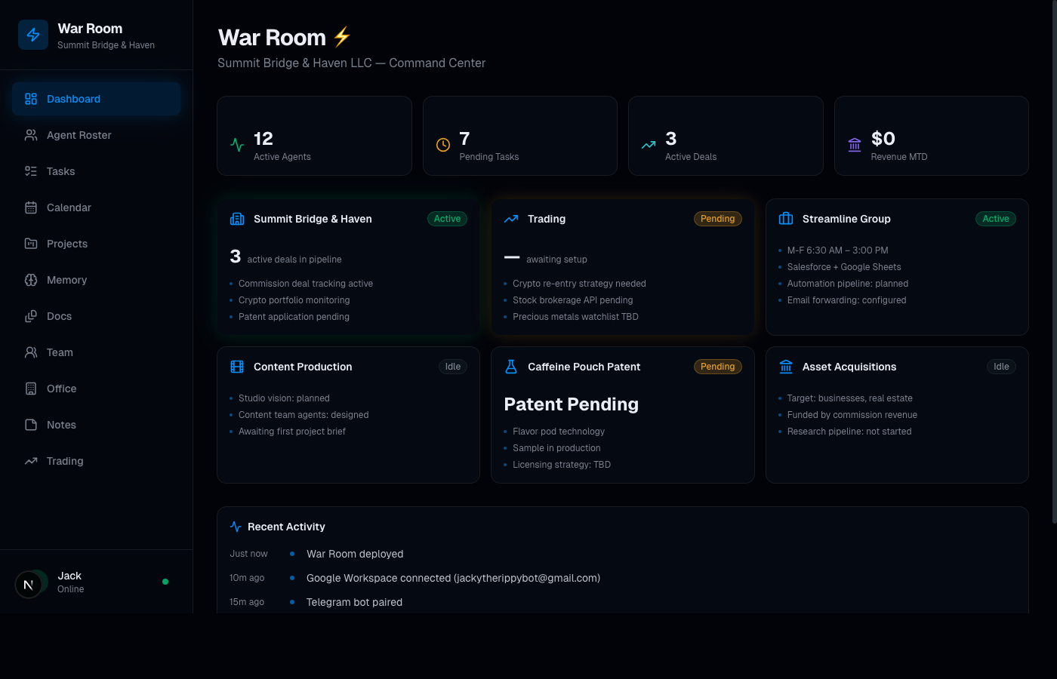Screen dimensions: 1057x679
Task: Click the Agent Roster people icon
Action: pos(31,135)
